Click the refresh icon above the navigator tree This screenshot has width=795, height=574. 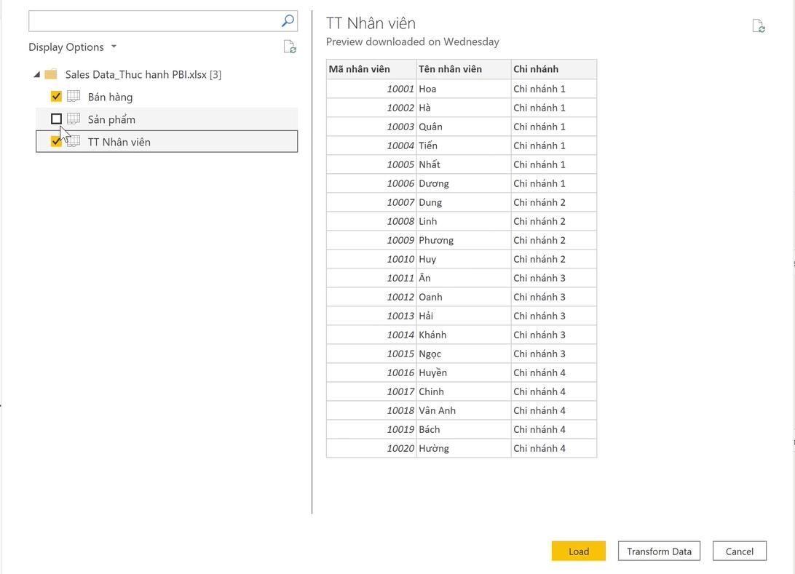click(290, 47)
